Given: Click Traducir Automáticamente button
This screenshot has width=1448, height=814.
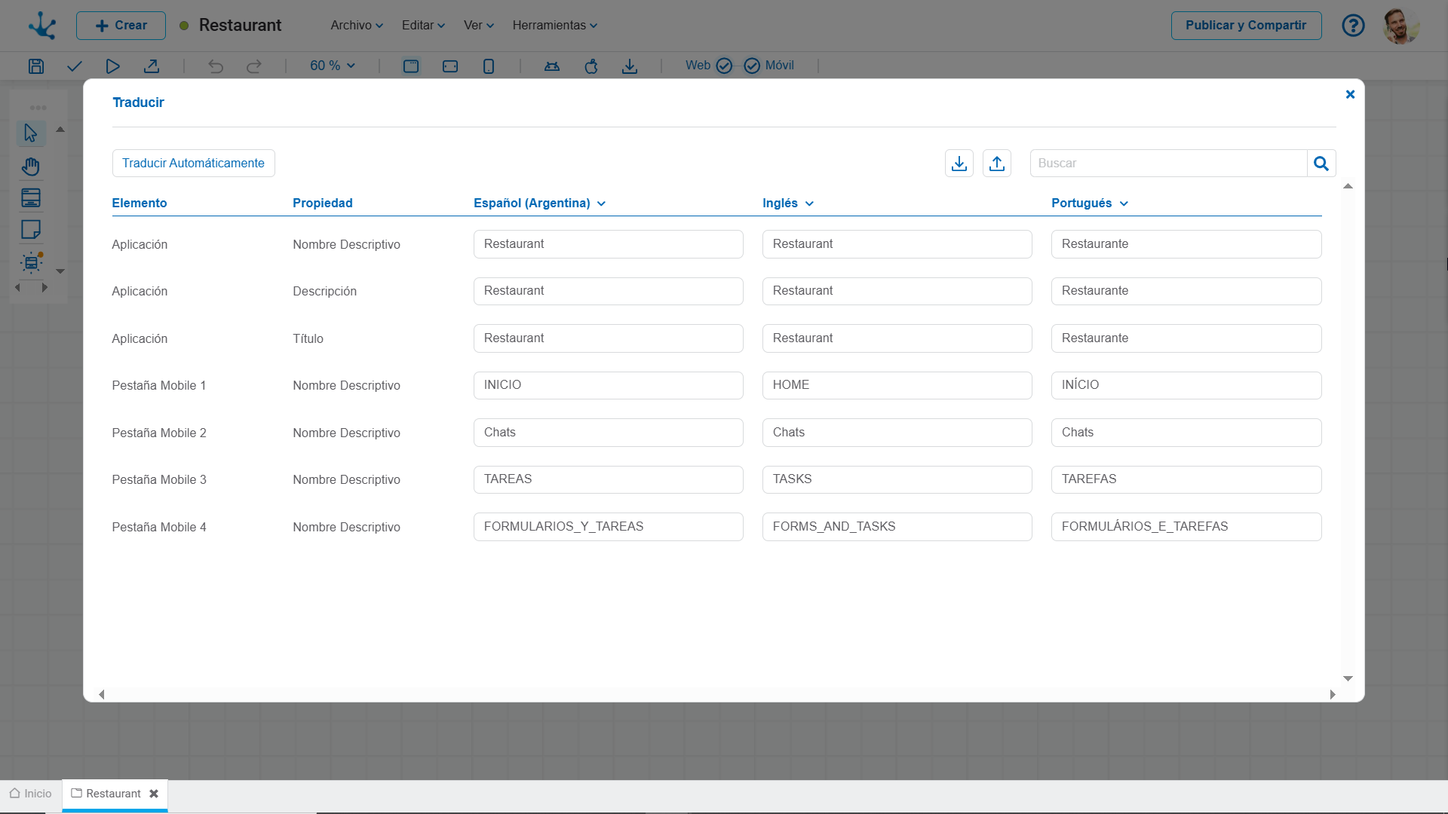Looking at the screenshot, I should (193, 163).
